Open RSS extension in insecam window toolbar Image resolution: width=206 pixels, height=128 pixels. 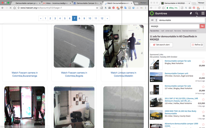[x=101, y=8]
